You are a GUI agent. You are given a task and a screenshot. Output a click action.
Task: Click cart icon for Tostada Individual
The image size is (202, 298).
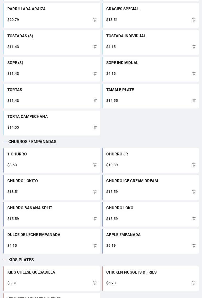[x=194, y=47]
